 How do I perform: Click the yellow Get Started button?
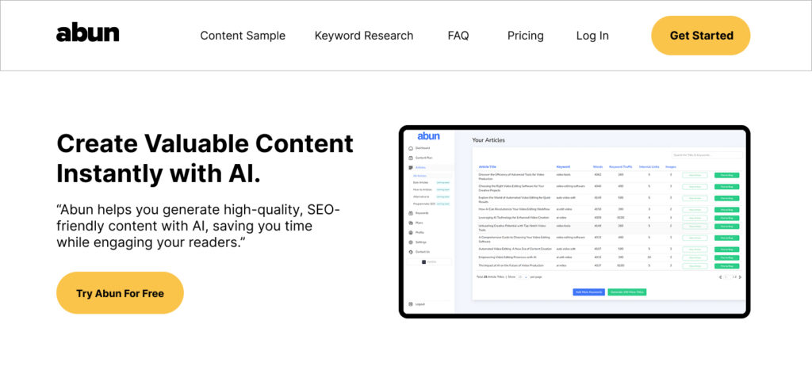[701, 35]
